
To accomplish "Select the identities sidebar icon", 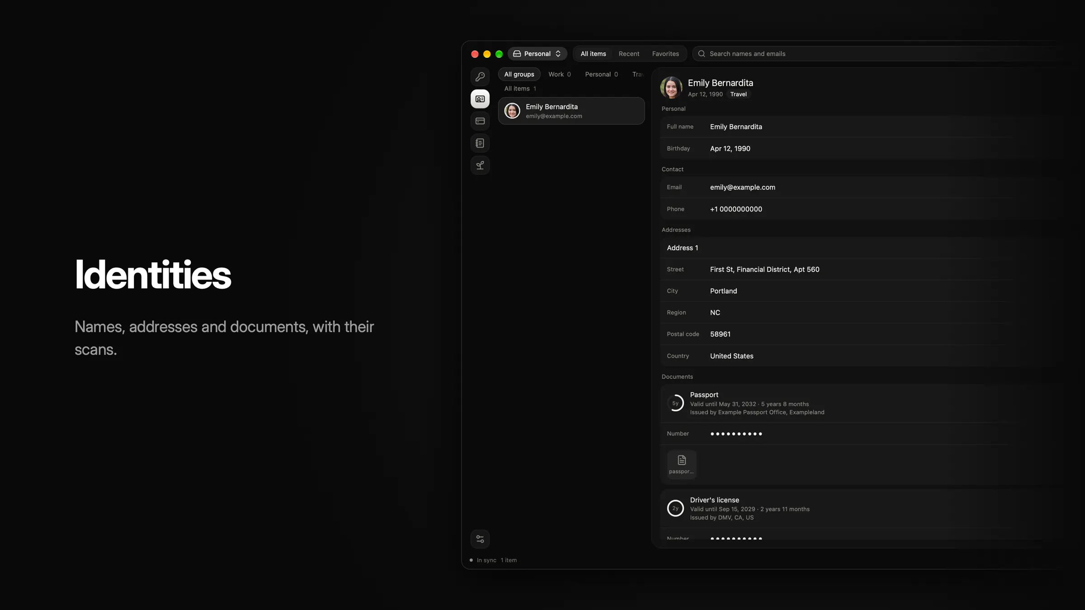I will (x=480, y=99).
